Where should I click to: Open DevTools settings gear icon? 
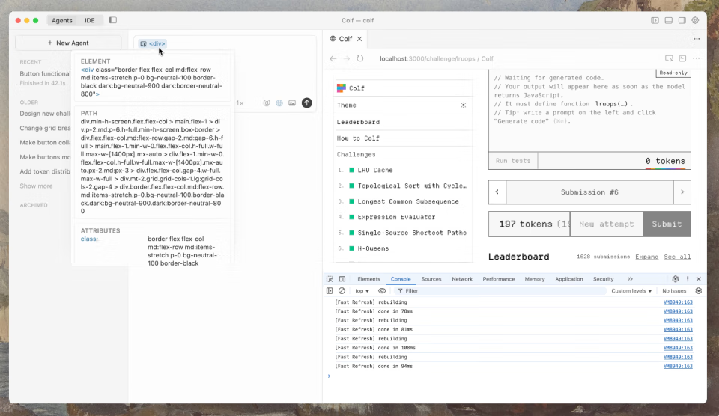point(675,279)
